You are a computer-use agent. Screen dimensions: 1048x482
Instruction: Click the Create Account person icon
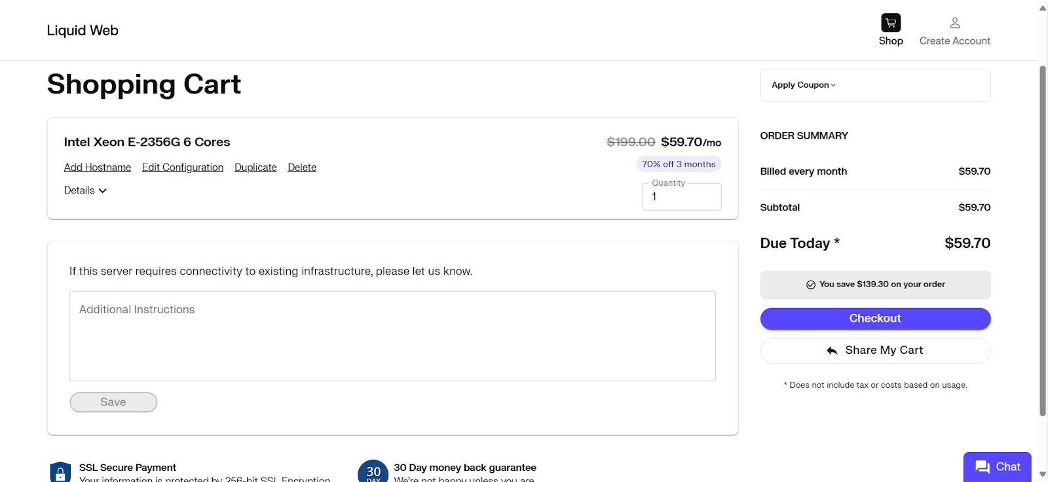click(954, 23)
